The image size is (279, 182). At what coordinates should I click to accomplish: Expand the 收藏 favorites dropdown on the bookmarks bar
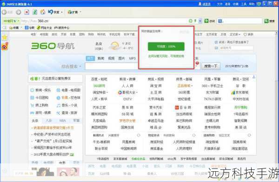click(x=21, y=27)
